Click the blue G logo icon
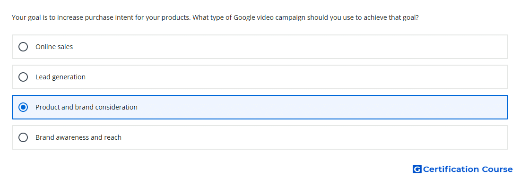Viewport: 520px width, 178px height. pos(417,169)
